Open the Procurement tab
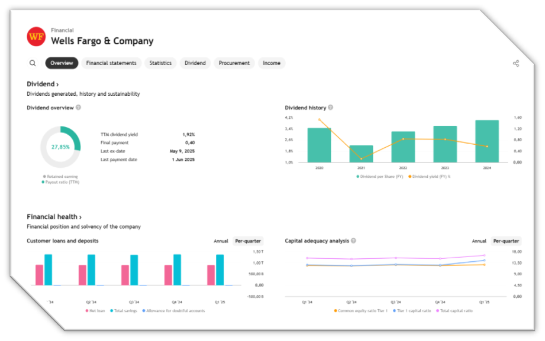The image size is (545, 341). click(234, 63)
